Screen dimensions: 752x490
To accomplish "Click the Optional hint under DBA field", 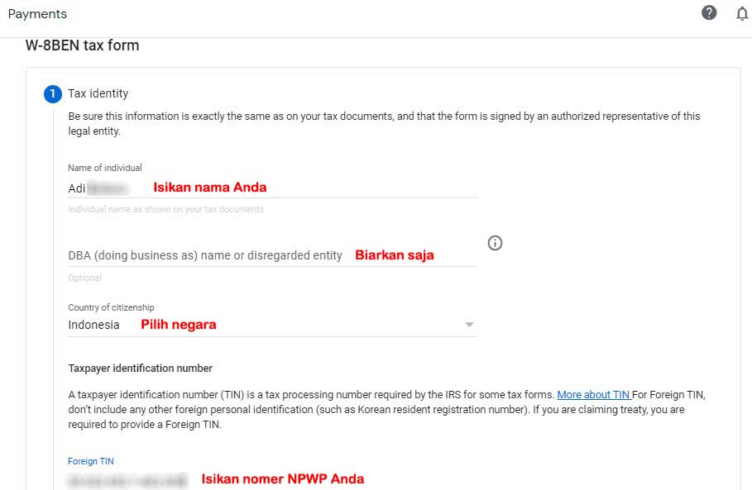I will (84, 278).
